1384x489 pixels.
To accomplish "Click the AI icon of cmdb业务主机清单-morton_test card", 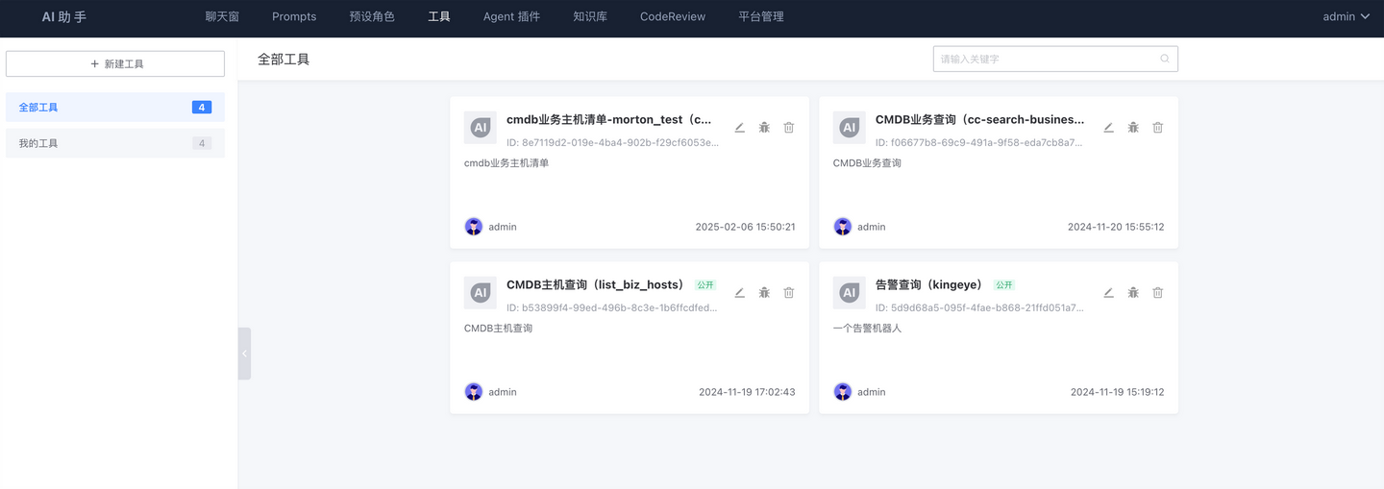I will 481,128.
